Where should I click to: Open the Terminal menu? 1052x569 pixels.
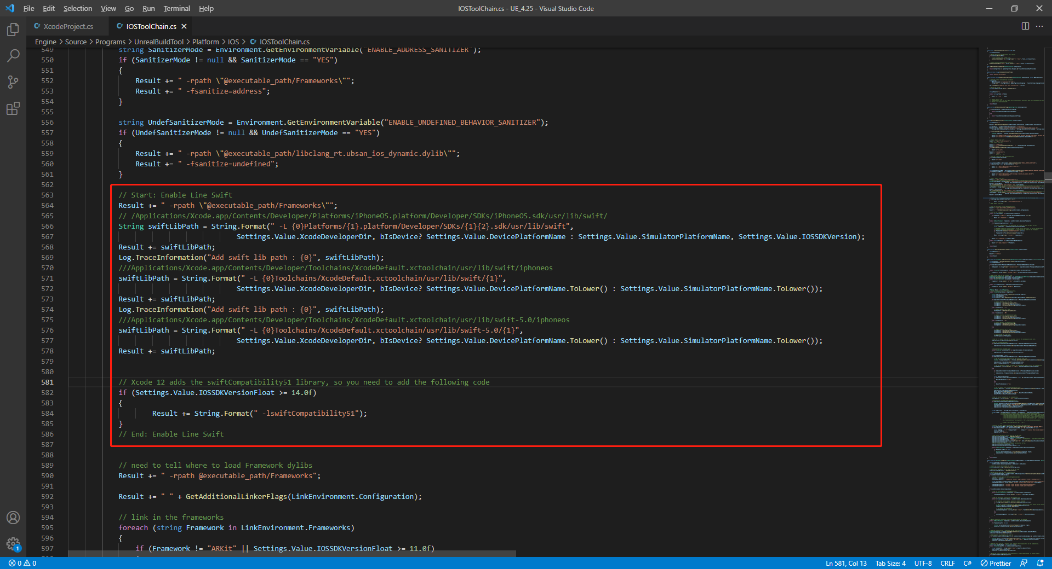(176, 8)
